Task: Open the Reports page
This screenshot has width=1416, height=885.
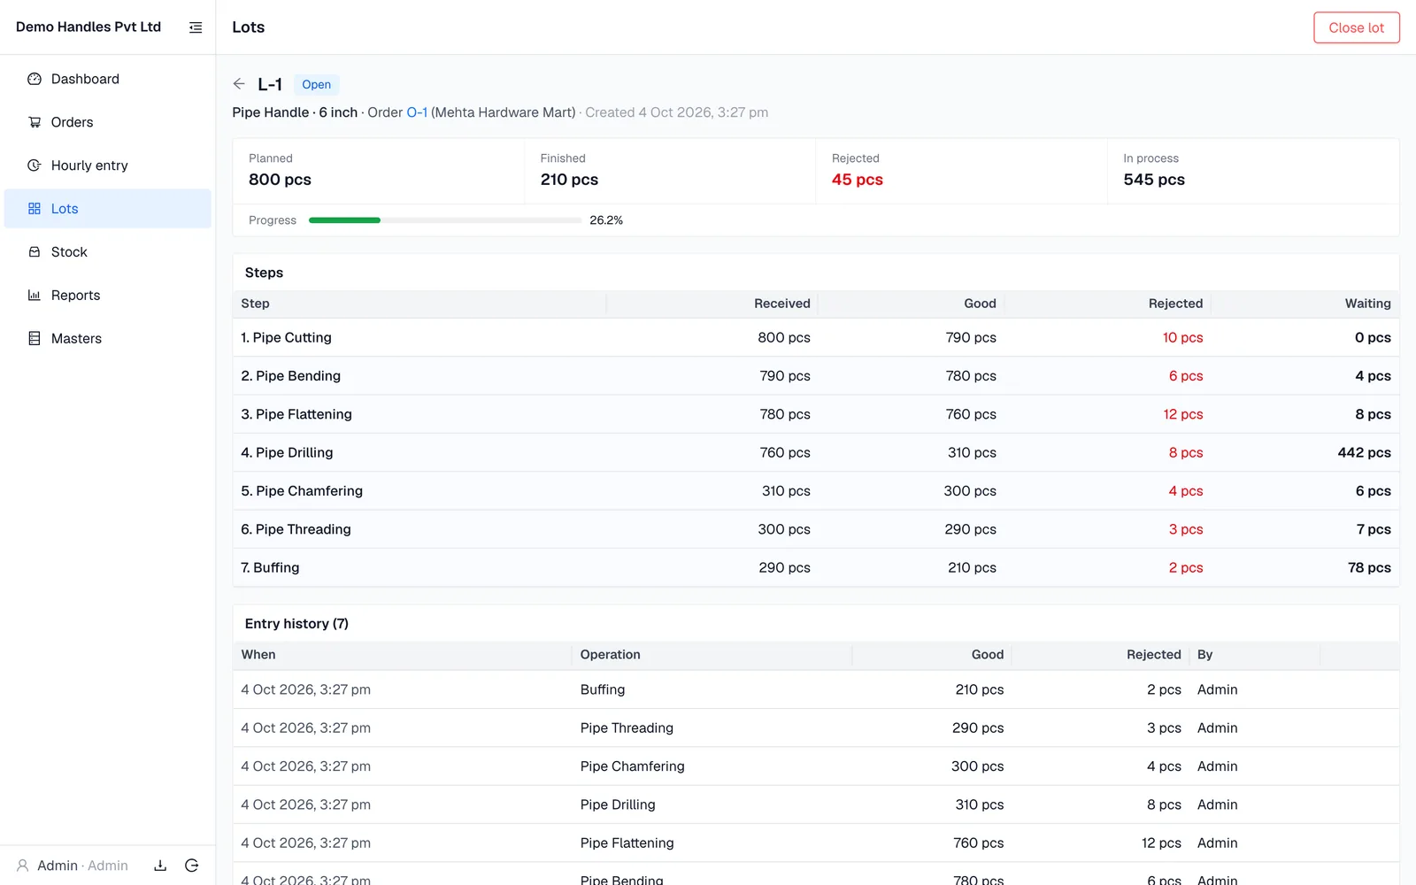Action: coord(108,296)
